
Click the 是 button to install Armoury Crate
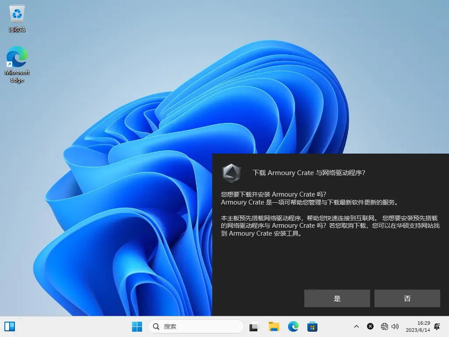tap(337, 298)
